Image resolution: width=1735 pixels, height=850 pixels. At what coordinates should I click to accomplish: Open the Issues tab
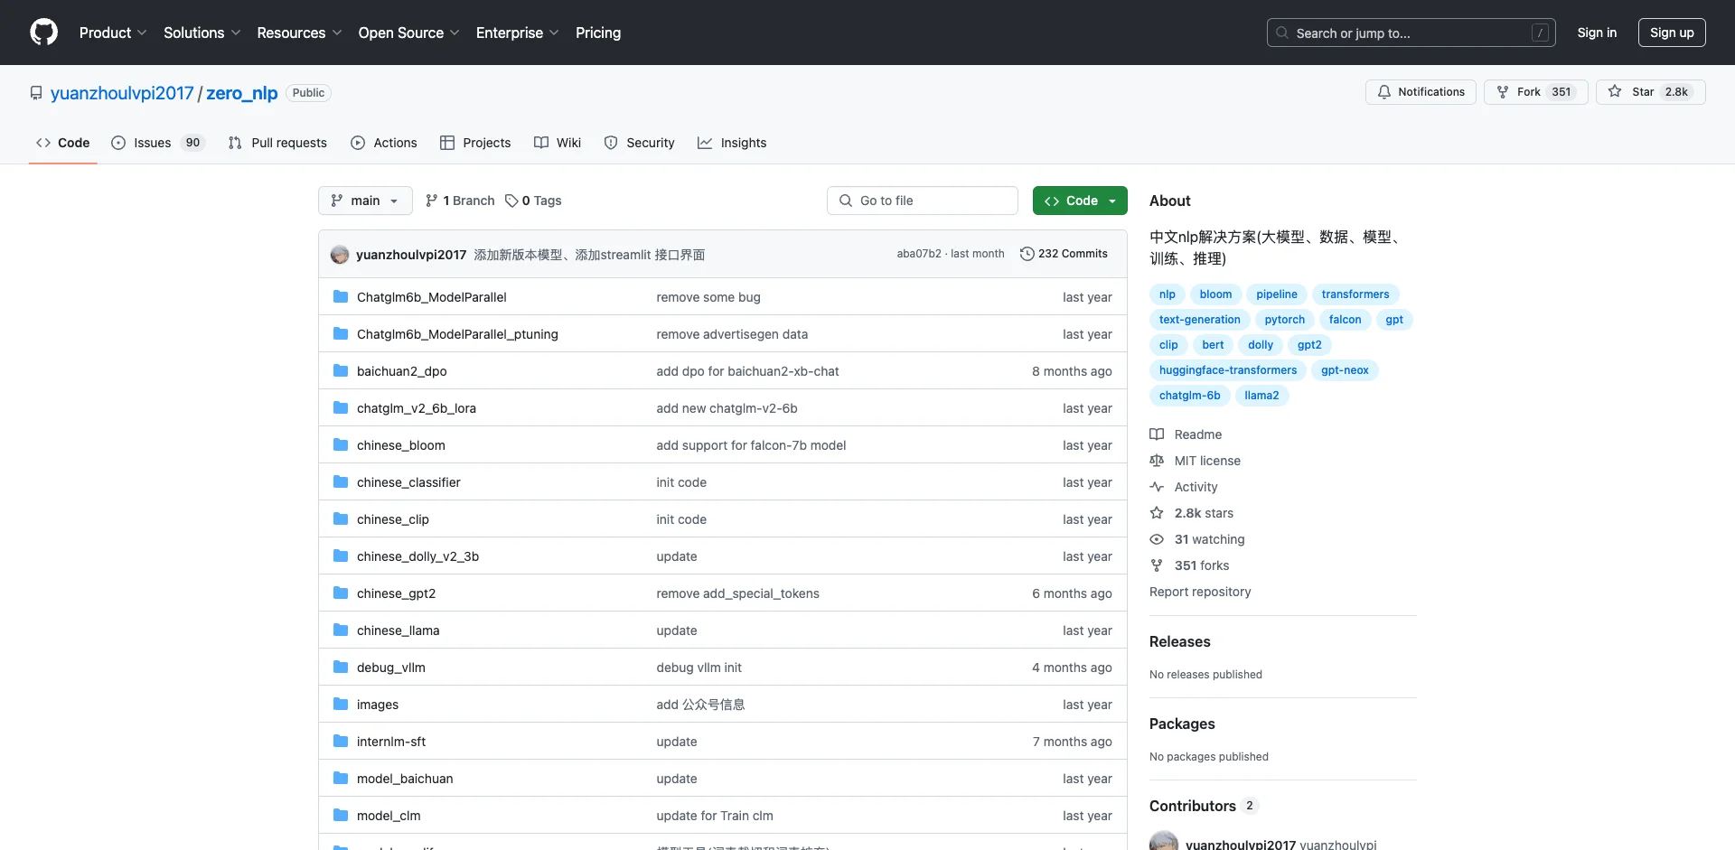pos(158,143)
